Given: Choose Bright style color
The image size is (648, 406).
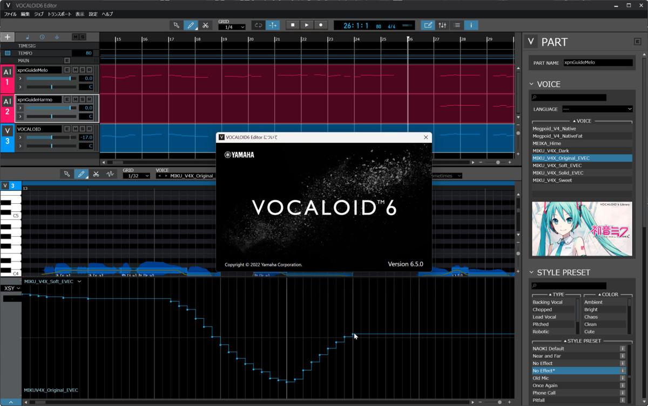Looking at the screenshot, I should click(605, 309).
